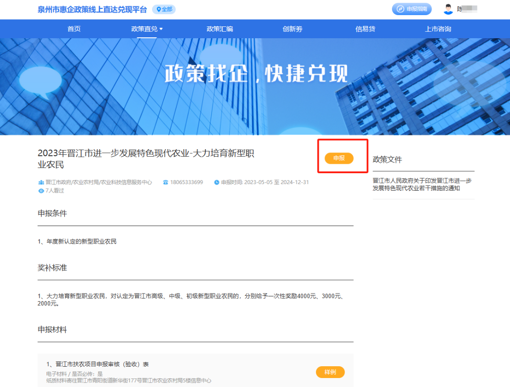This screenshot has width=510, height=387.
Task: Go to the 首页 tab
Action: pos(74,29)
